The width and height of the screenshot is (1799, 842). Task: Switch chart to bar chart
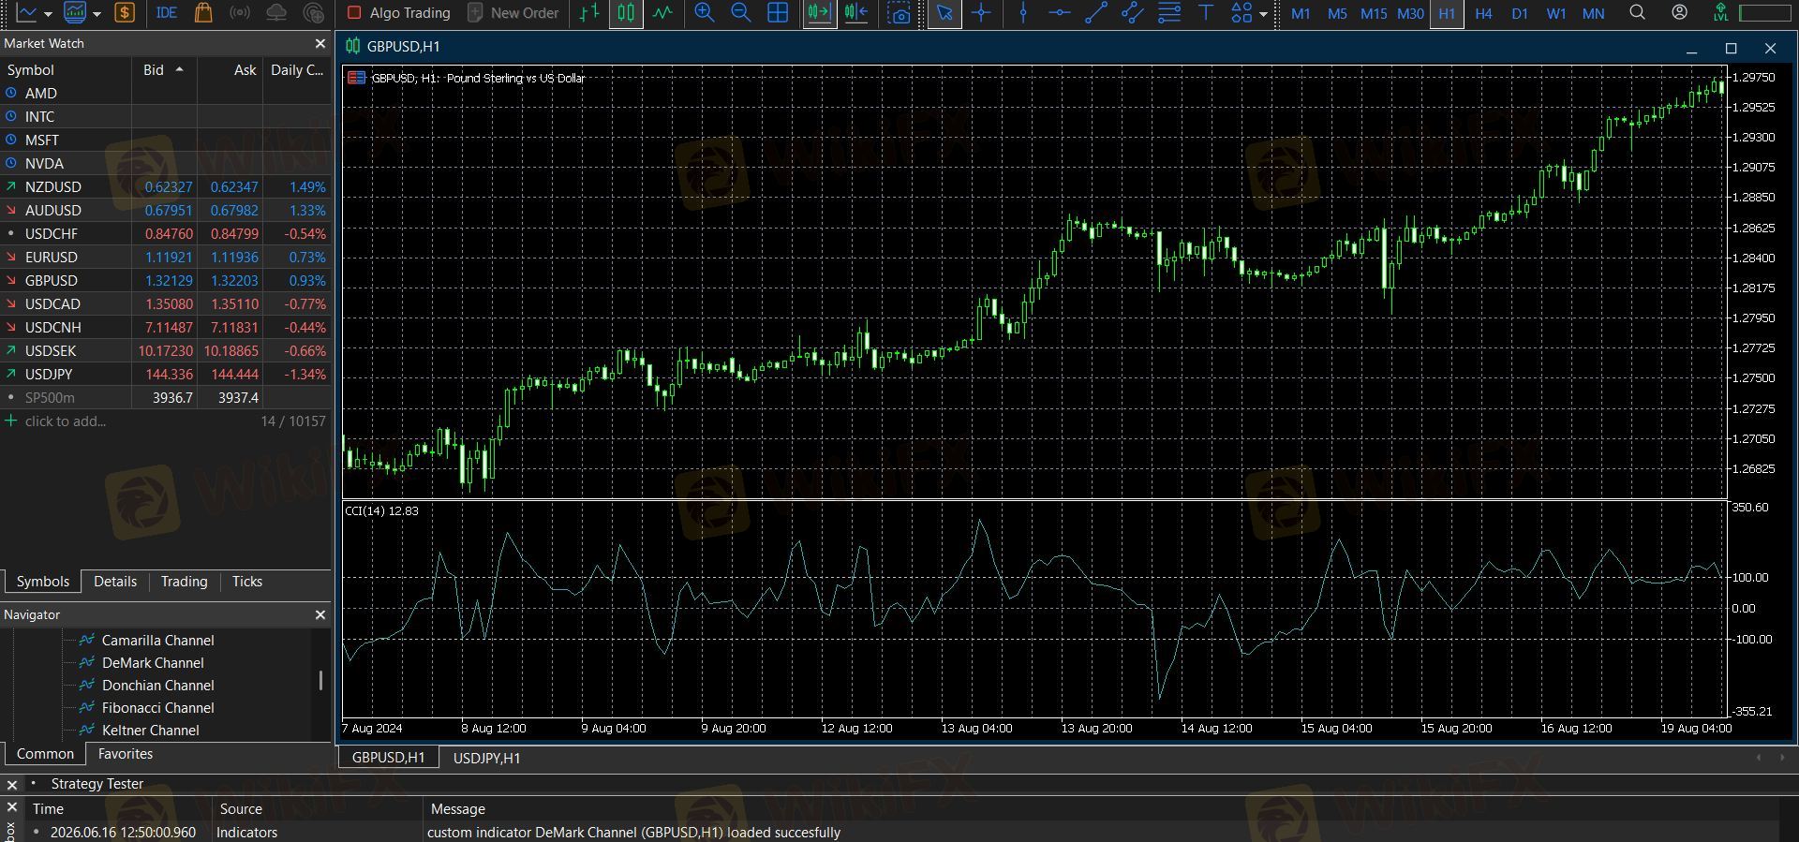point(589,13)
